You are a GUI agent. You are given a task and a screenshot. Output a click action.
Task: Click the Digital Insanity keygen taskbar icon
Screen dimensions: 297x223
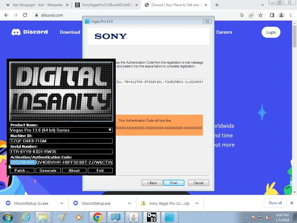point(152,217)
